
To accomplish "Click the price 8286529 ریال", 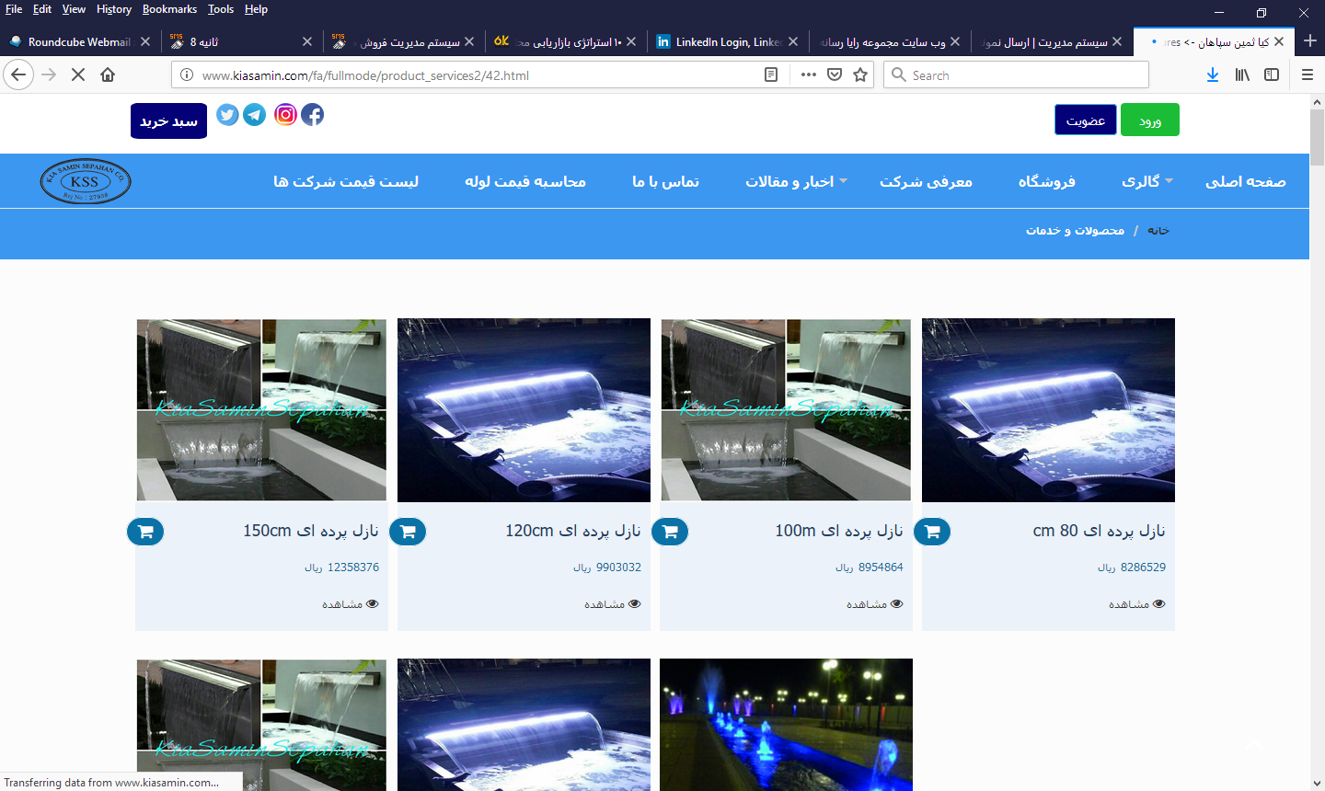I will (x=1132, y=567).
